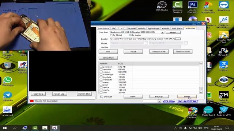Switch to the Android tab
The height and width of the screenshot is (131, 234).
(141, 28)
